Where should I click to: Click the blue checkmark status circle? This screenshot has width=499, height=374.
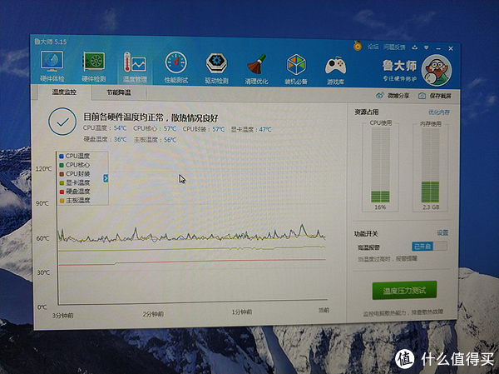click(62, 122)
